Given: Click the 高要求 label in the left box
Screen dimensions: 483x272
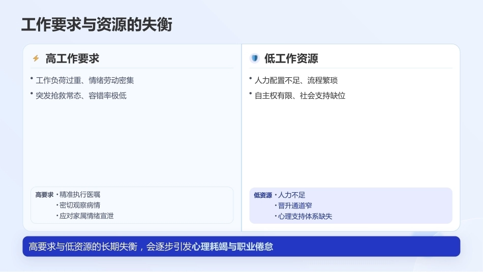Looking at the screenshot, I should pyautogui.click(x=44, y=195).
